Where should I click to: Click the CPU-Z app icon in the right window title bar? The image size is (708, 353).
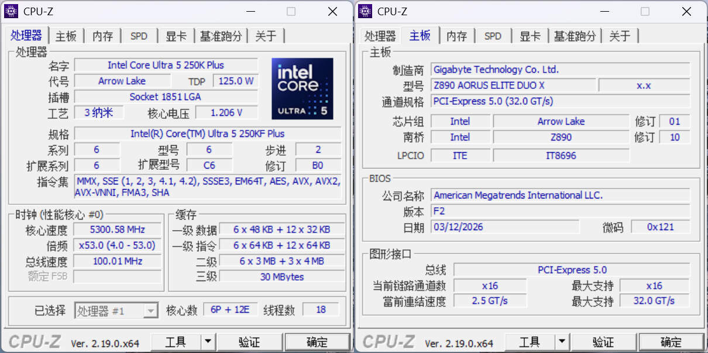pos(365,11)
